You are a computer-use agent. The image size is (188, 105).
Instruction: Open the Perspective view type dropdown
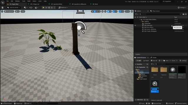[9, 11]
